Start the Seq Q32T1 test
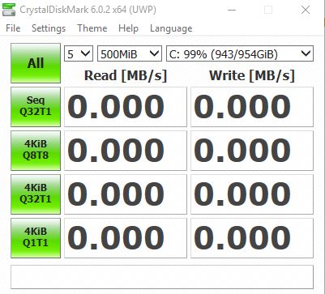The width and height of the screenshot is (325, 294). tap(36, 107)
